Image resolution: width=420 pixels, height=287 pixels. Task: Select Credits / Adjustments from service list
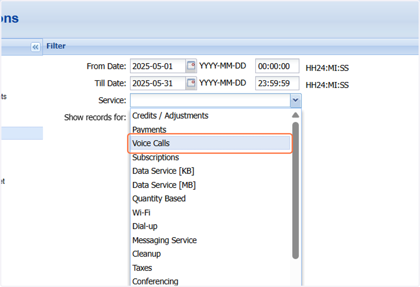(x=210, y=115)
